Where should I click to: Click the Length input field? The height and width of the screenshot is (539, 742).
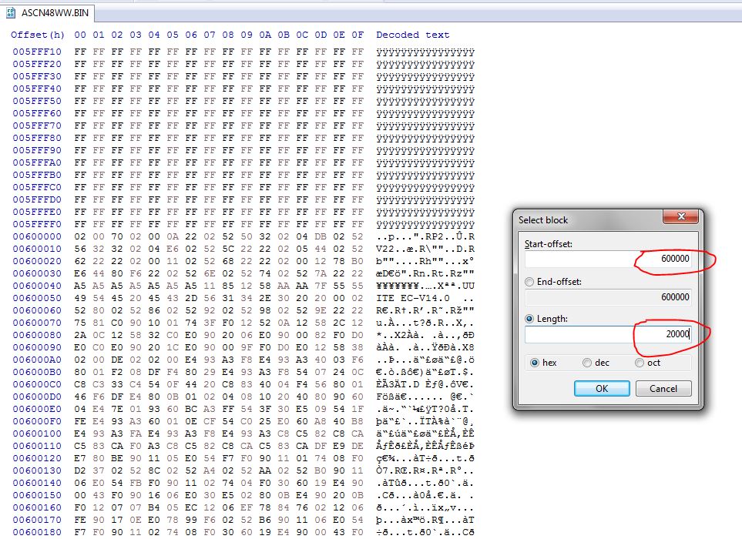[x=608, y=334]
